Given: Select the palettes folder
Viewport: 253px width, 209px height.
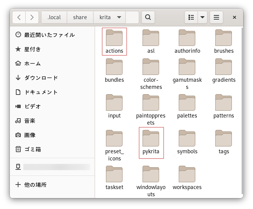Looking at the screenshot, I should (187, 107).
